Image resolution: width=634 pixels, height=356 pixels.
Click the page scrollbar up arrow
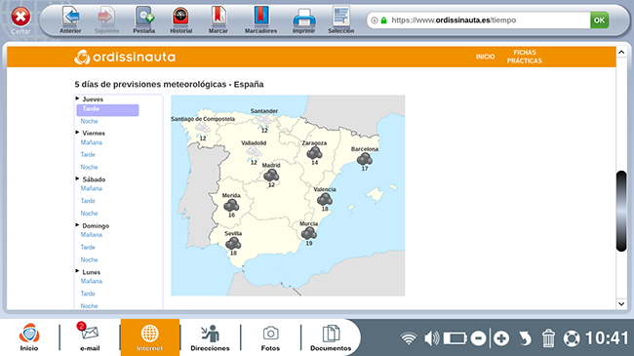coord(621,53)
